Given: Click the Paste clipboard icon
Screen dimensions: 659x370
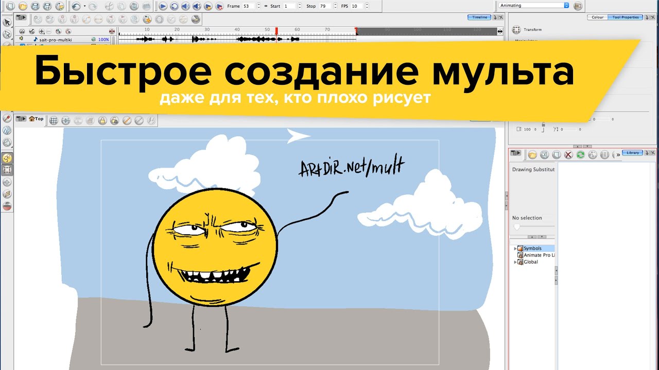Looking at the screenshot, I should [x=134, y=6].
